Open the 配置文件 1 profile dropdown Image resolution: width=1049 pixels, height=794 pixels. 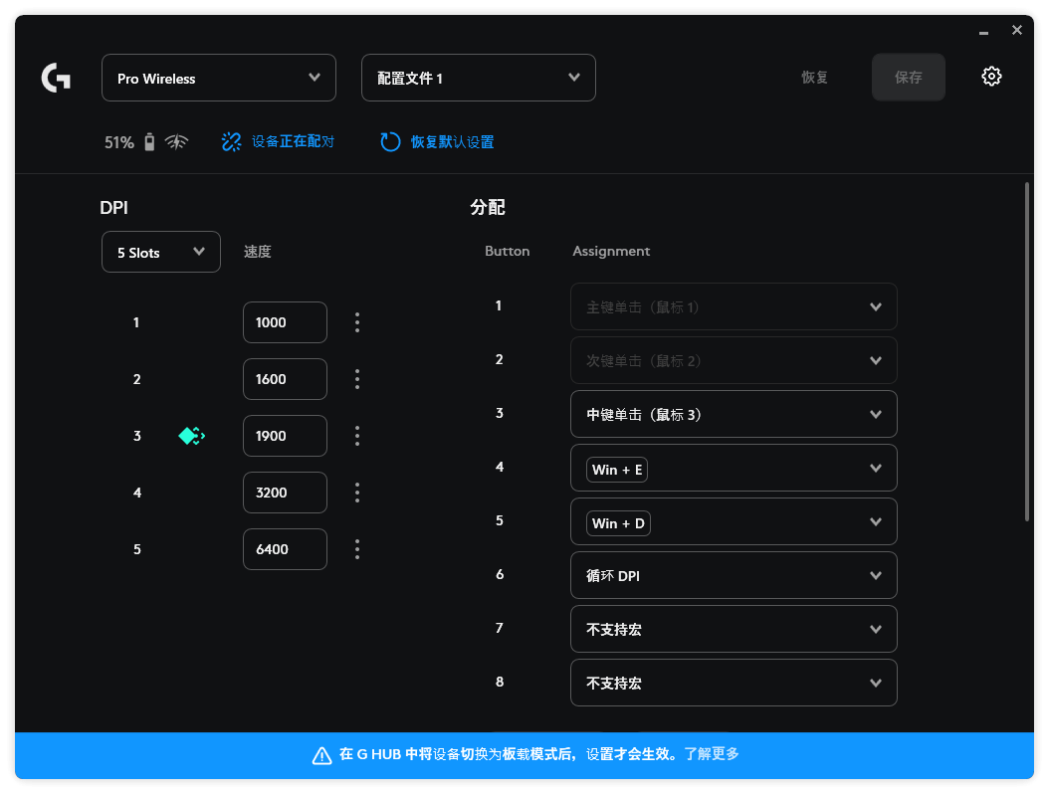click(479, 78)
